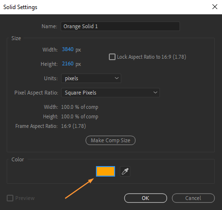Click the Width 100.0 % of comp readout
222x210 pixels.
tap(80, 107)
